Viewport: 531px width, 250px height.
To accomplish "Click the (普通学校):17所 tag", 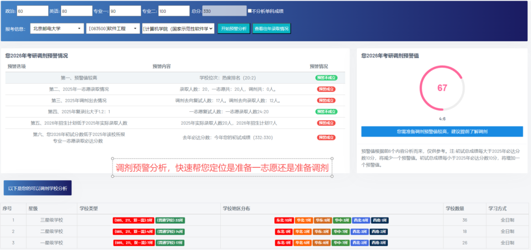I will tap(170, 243).
